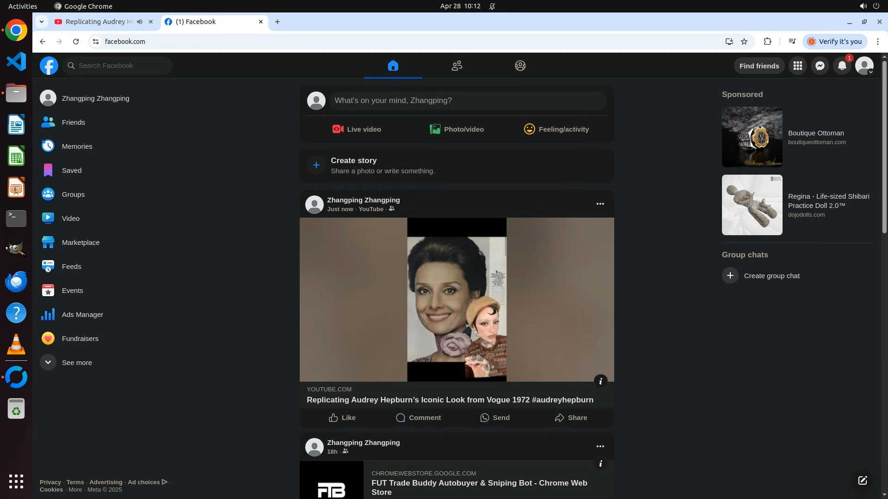Open Marketplace from the left sidebar
Image resolution: width=888 pixels, height=499 pixels.
[x=80, y=242]
